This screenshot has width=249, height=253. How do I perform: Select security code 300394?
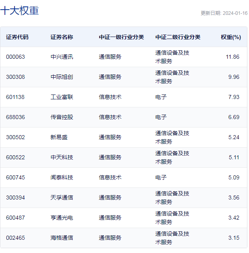tap(15, 197)
